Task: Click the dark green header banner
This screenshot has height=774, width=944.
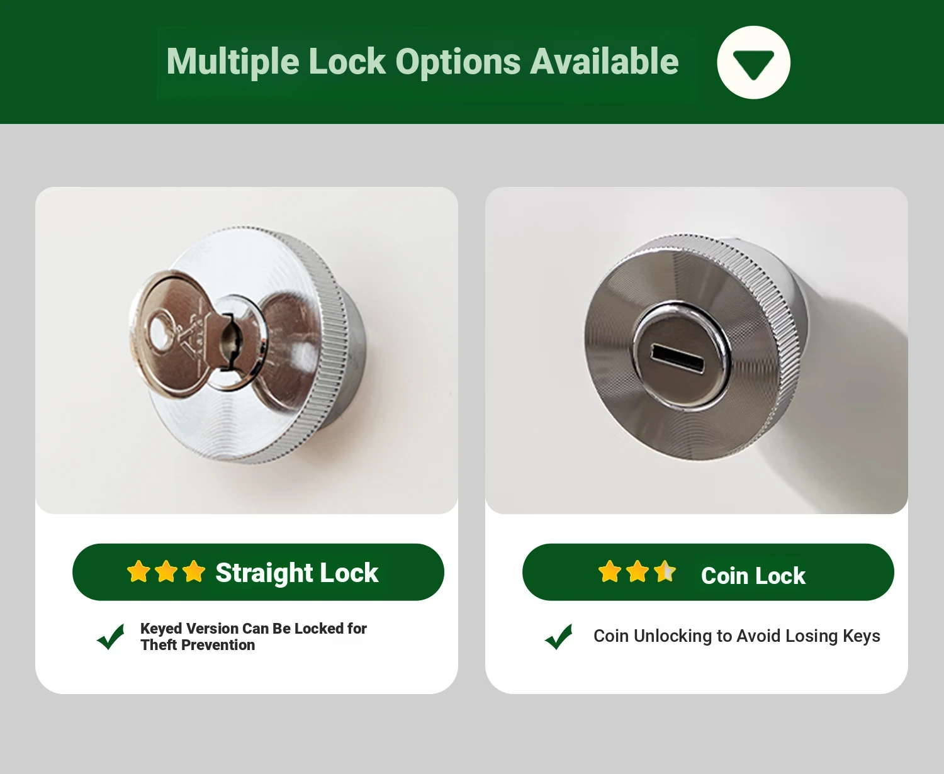Action: tap(472, 62)
